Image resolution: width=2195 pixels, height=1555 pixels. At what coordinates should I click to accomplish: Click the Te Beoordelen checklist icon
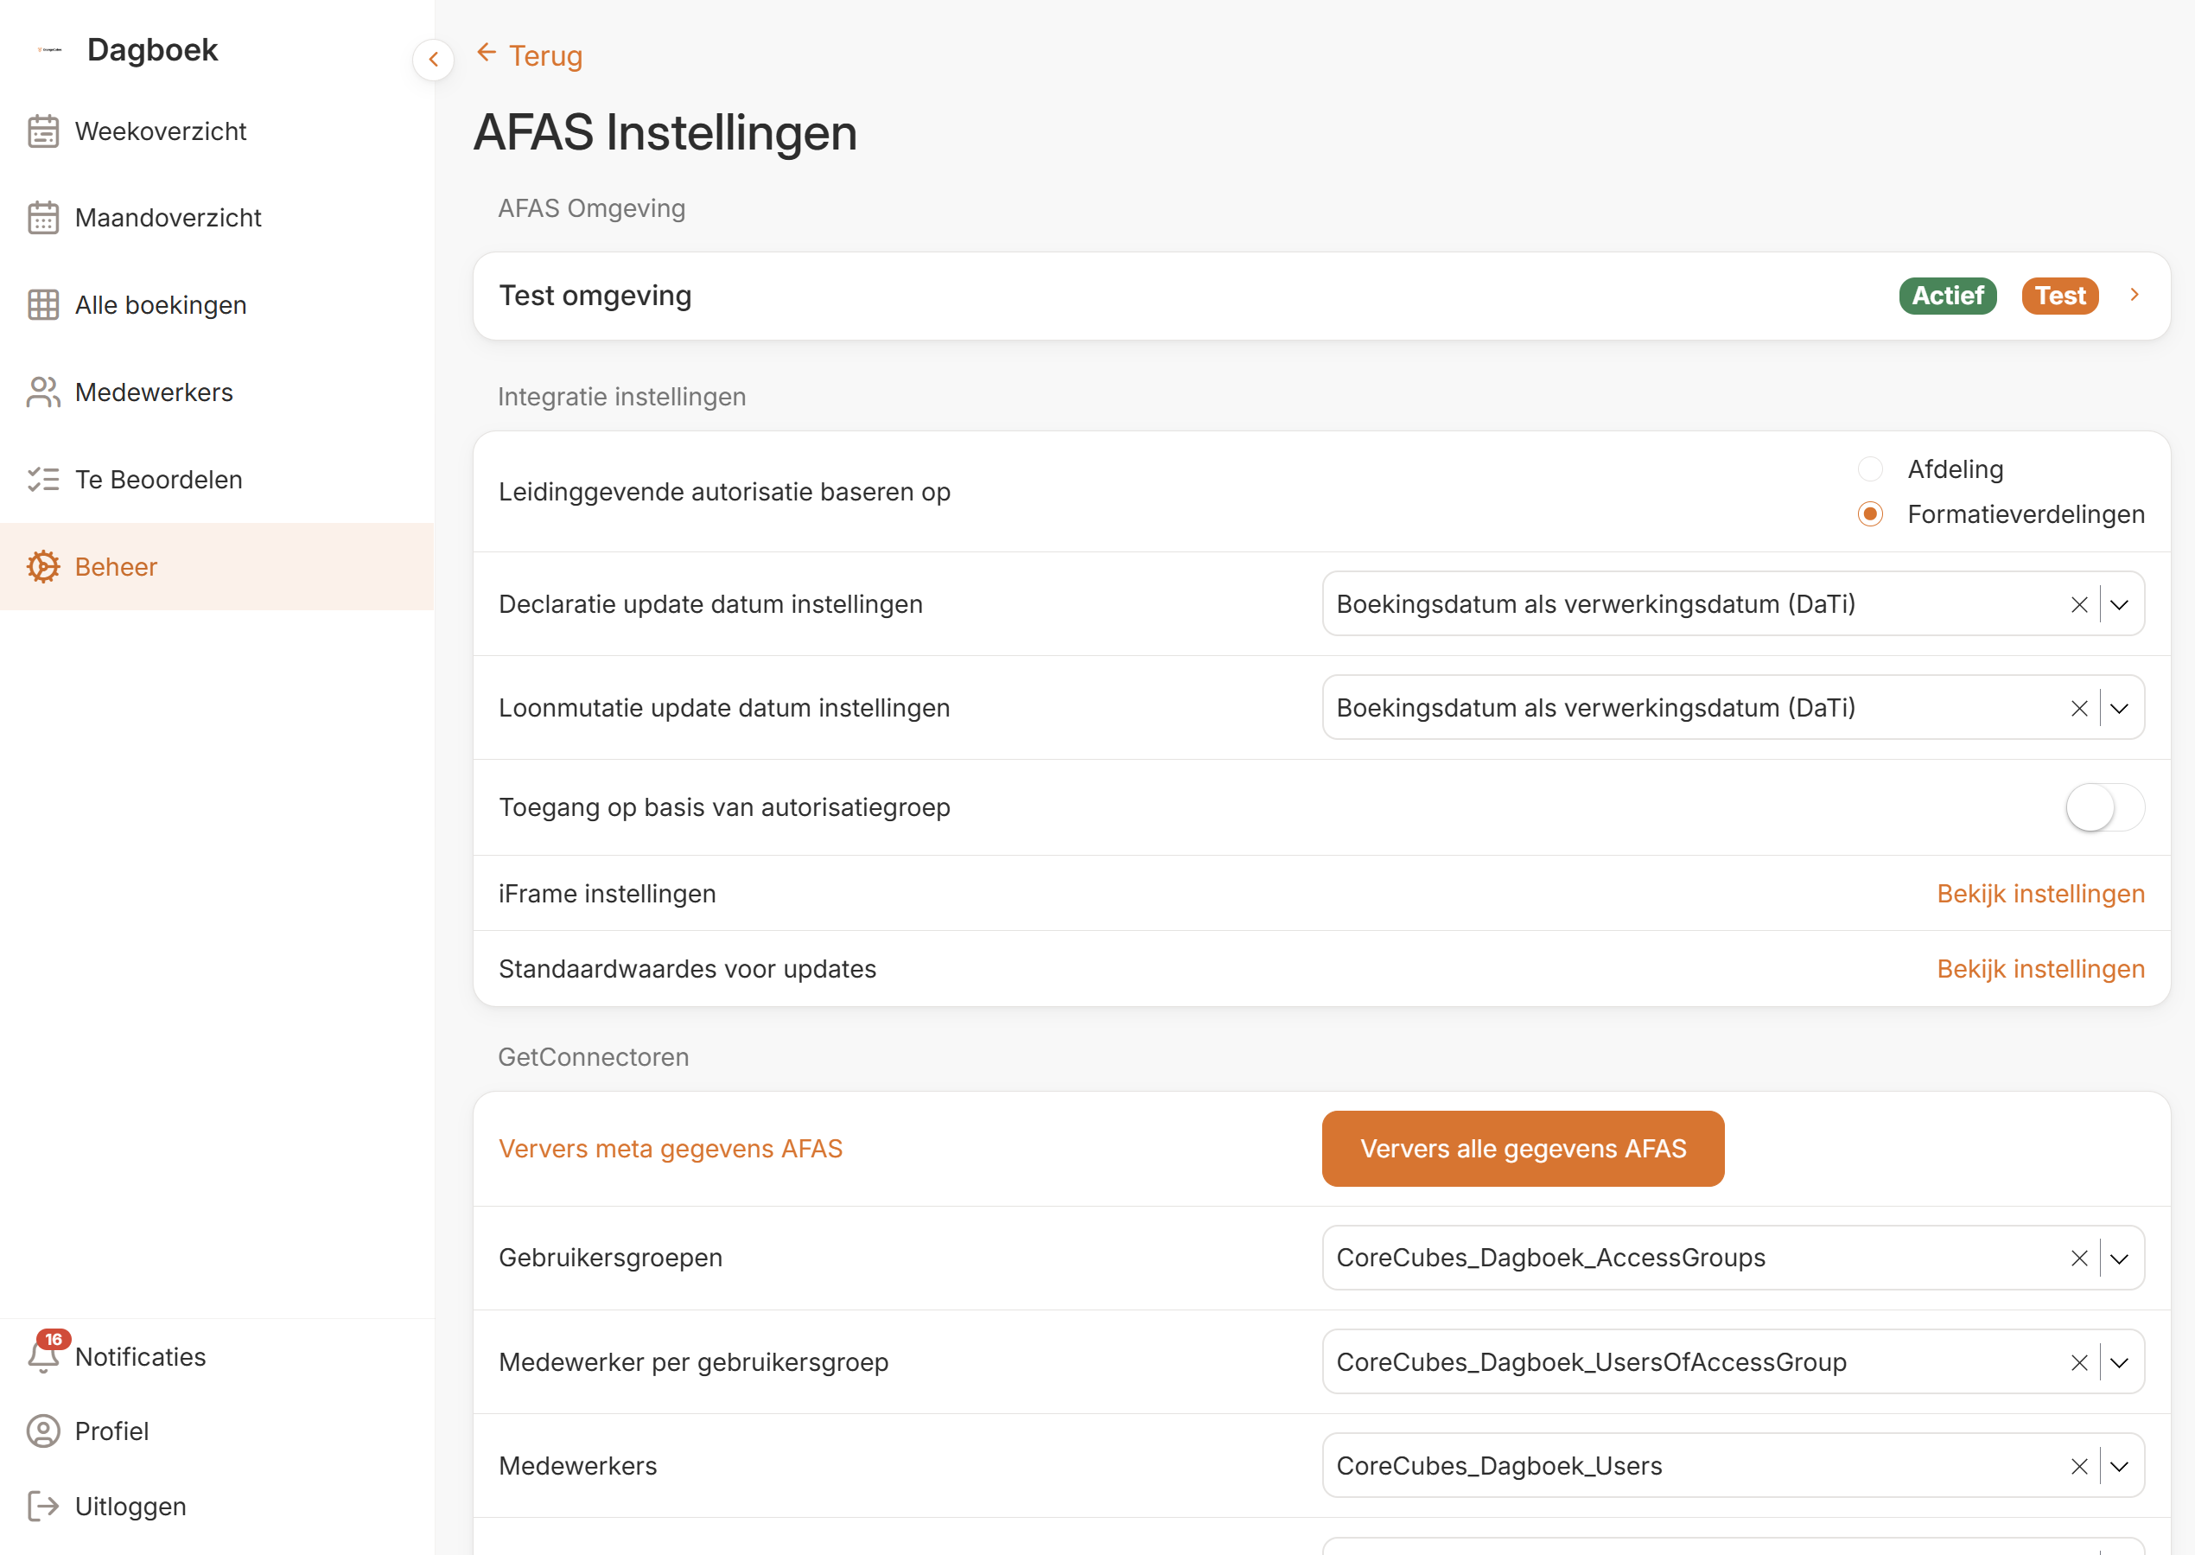point(43,480)
